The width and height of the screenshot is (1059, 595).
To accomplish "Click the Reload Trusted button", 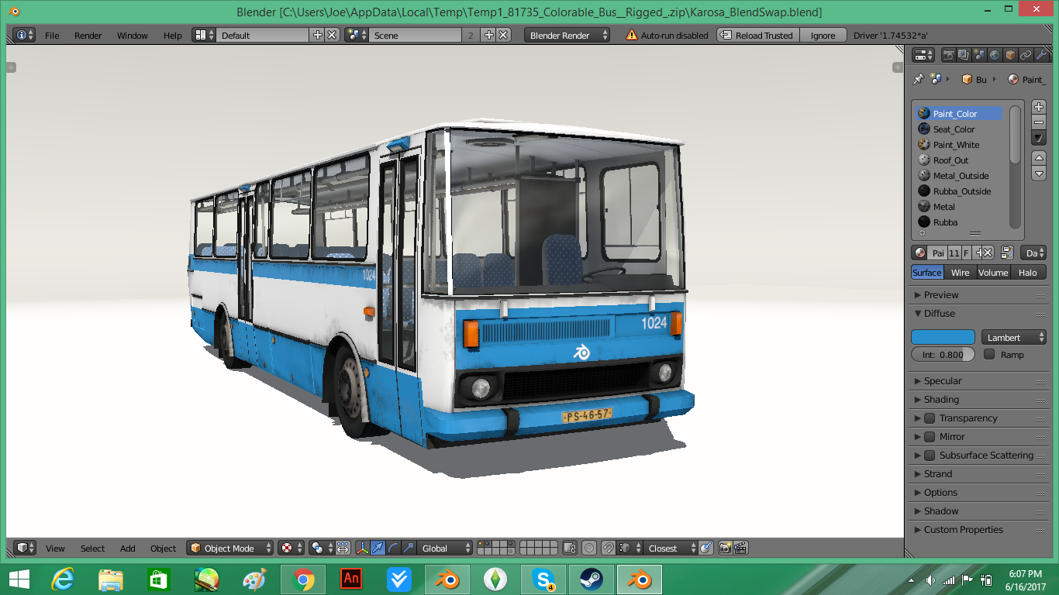I will point(757,35).
